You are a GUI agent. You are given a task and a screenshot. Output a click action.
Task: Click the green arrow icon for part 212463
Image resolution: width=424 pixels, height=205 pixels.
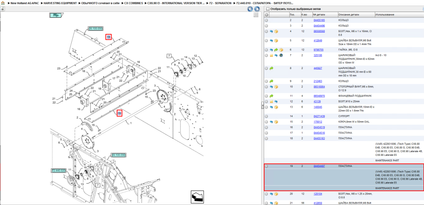[x=271, y=81]
